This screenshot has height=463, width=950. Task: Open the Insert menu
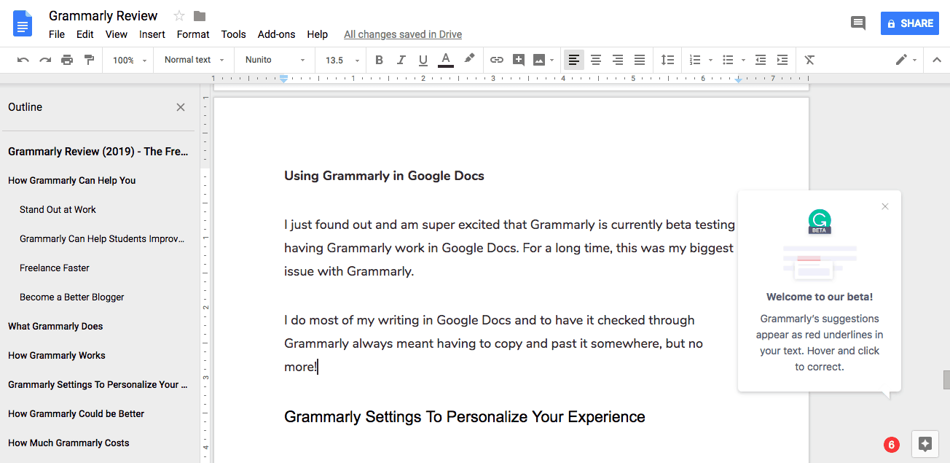152,34
